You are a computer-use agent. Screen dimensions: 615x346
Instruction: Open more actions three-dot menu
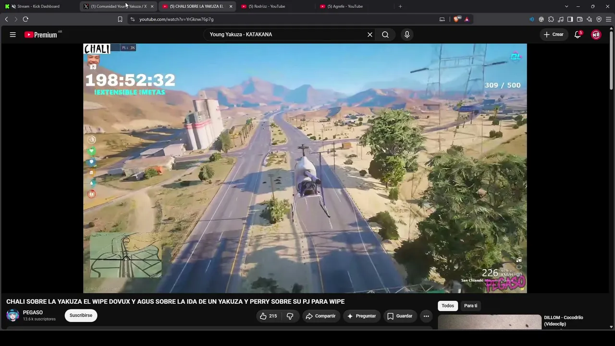(x=426, y=316)
